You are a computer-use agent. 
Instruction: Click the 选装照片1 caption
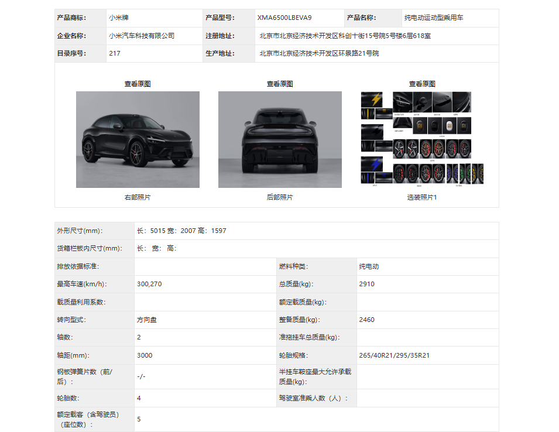click(422, 197)
